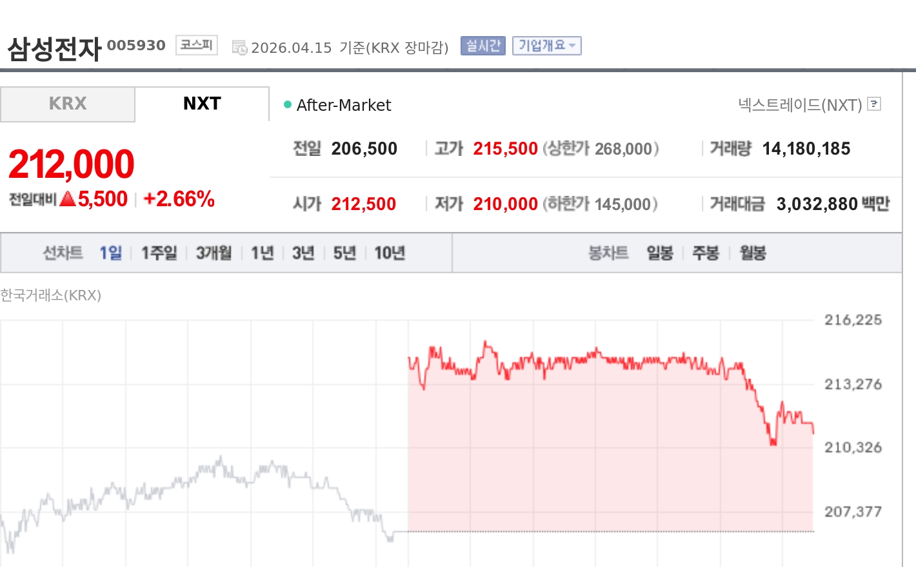Screen dimensions: 916x567
Task: Open the 3개월 period view
Action: (213, 253)
